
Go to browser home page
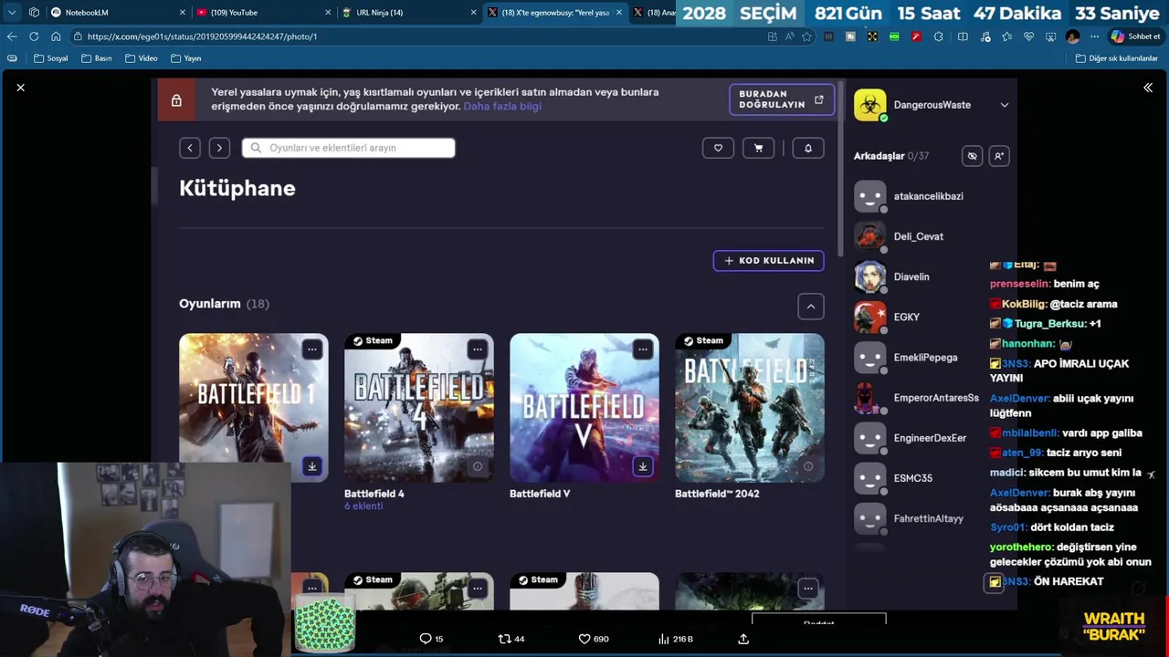click(x=56, y=36)
